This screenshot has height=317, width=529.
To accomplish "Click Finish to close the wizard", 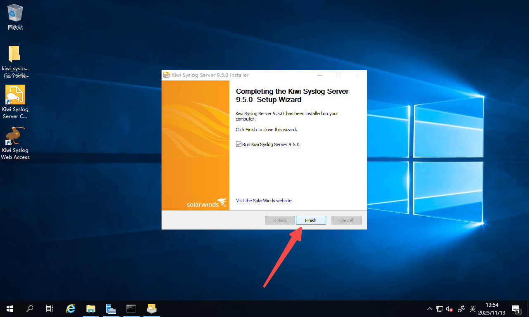I will (x=311, y=220).
